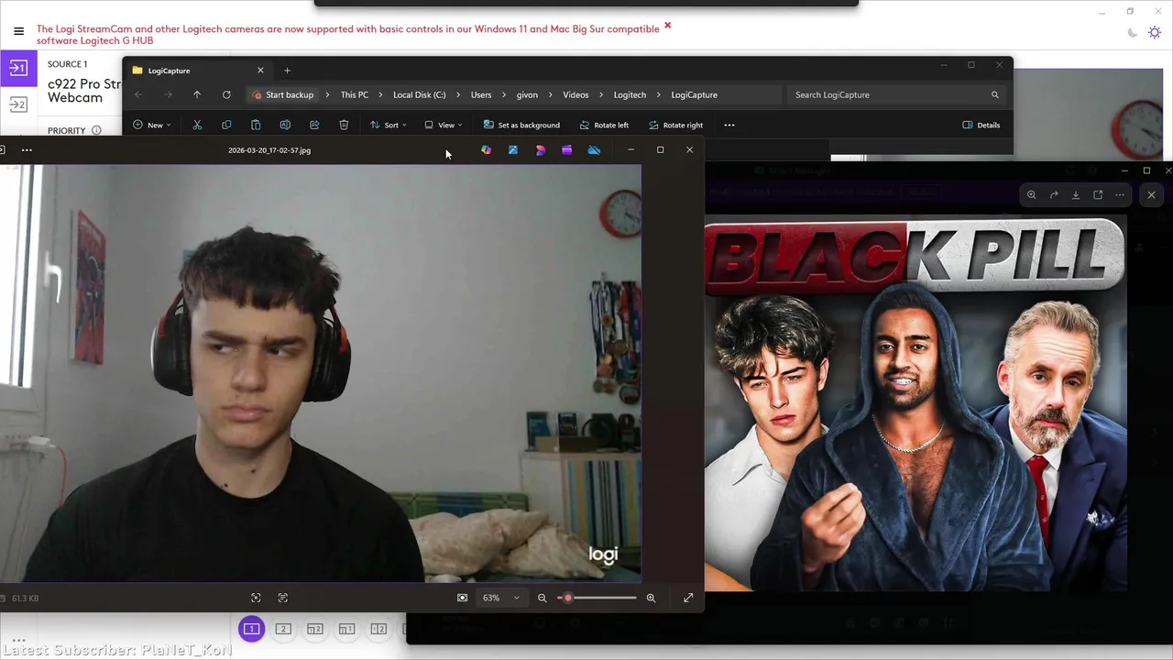Download the Black Pill image
Screen dimensions: 1173x660
coord(1076,194)
